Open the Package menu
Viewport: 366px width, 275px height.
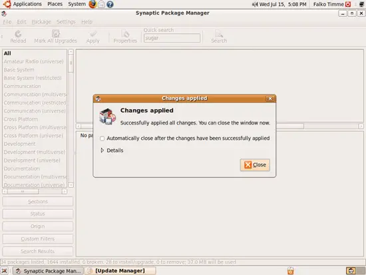click(x=41, y=22)
